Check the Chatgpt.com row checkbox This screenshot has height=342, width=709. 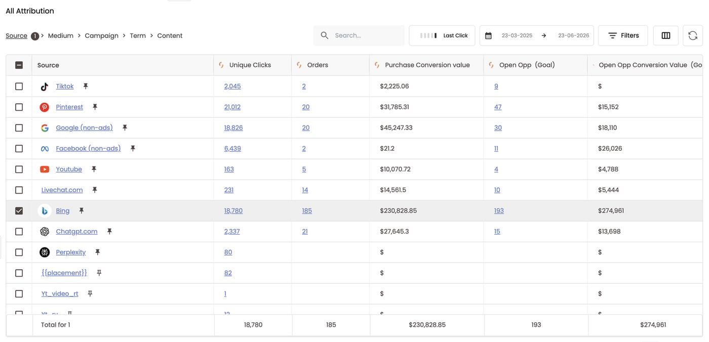pyautogui.click(x=19, y=232)
